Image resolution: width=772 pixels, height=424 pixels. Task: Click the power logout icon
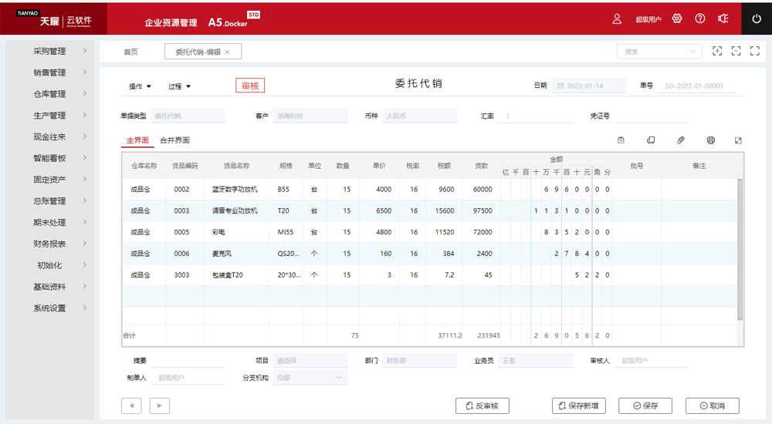tap(757, 19)
